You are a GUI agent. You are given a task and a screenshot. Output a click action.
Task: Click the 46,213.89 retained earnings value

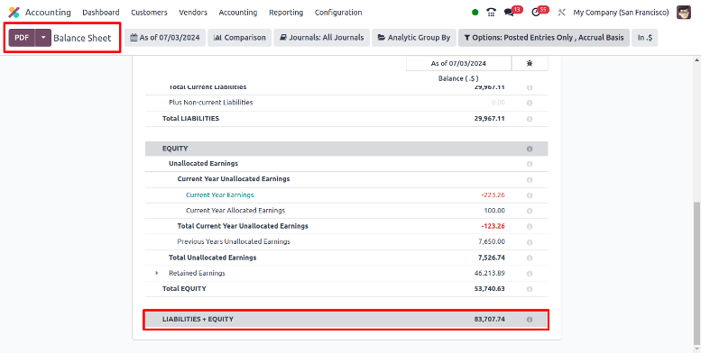pos(490,273)
